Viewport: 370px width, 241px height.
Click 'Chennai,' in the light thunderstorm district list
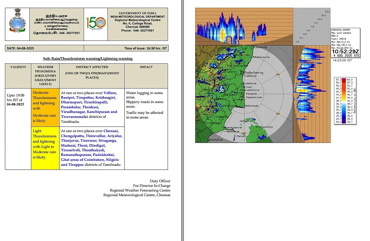point(111,131)
